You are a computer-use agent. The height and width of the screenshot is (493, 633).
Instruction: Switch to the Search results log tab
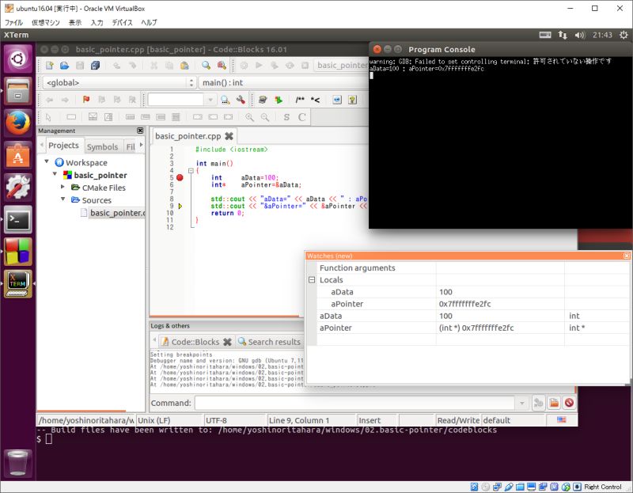tap(270, 342)
